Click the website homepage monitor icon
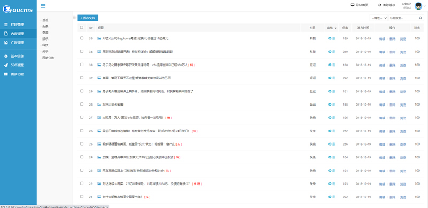 353,5
